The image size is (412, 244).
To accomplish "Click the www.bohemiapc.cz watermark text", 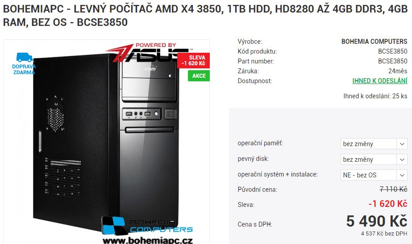I will (x=147, y=240).
